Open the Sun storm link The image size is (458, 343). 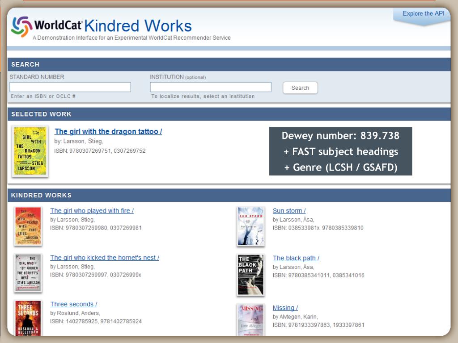[289, 211]
